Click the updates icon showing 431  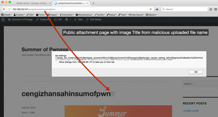58,20
